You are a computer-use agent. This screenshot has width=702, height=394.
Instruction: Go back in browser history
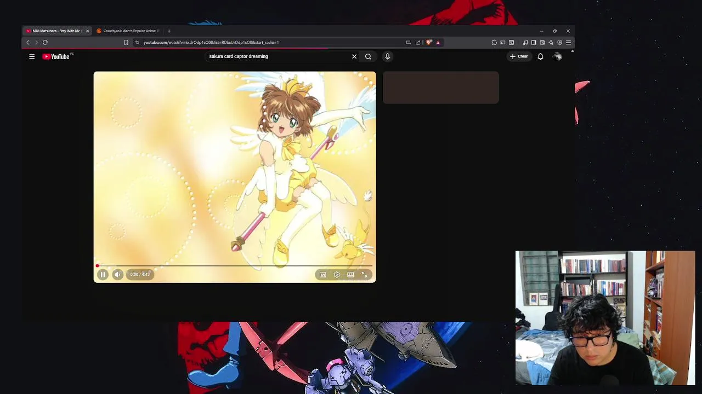pyautogui.click(x=28, y=42)
